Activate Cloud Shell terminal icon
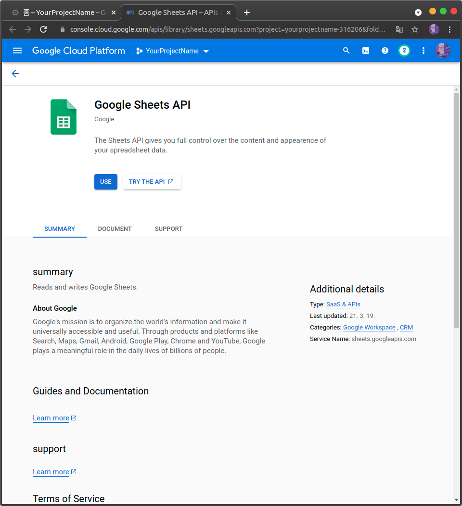Viewport: 462px width, 506px height. click(365, 51)
